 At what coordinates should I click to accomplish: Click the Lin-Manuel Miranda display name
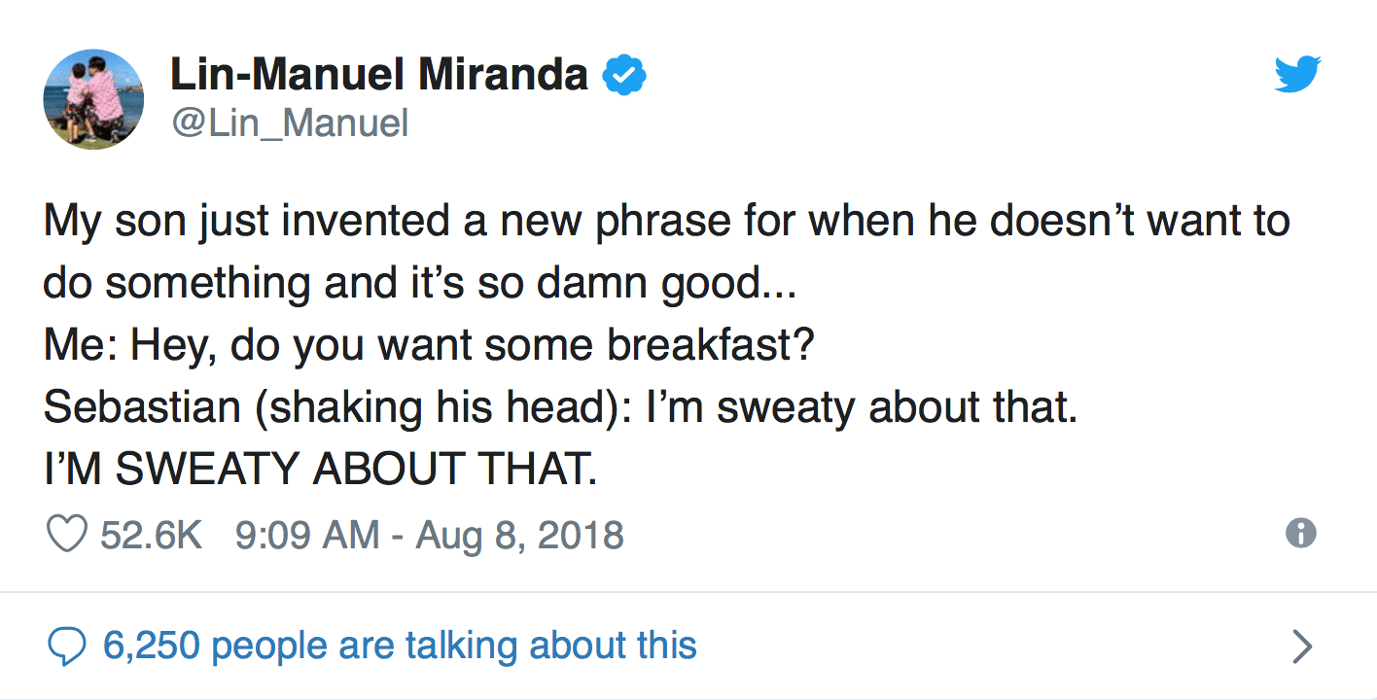[379, 75]
